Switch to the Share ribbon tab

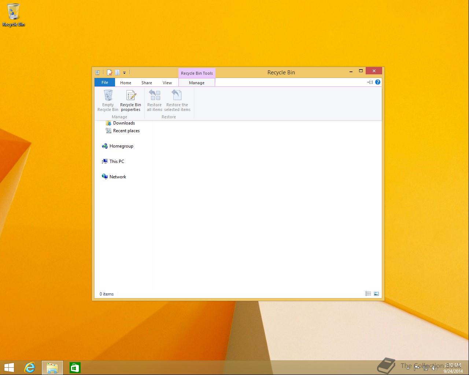click(147, 83)
